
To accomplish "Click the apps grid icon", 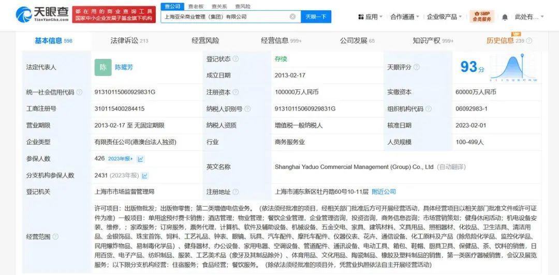I will tap(361, 17).
